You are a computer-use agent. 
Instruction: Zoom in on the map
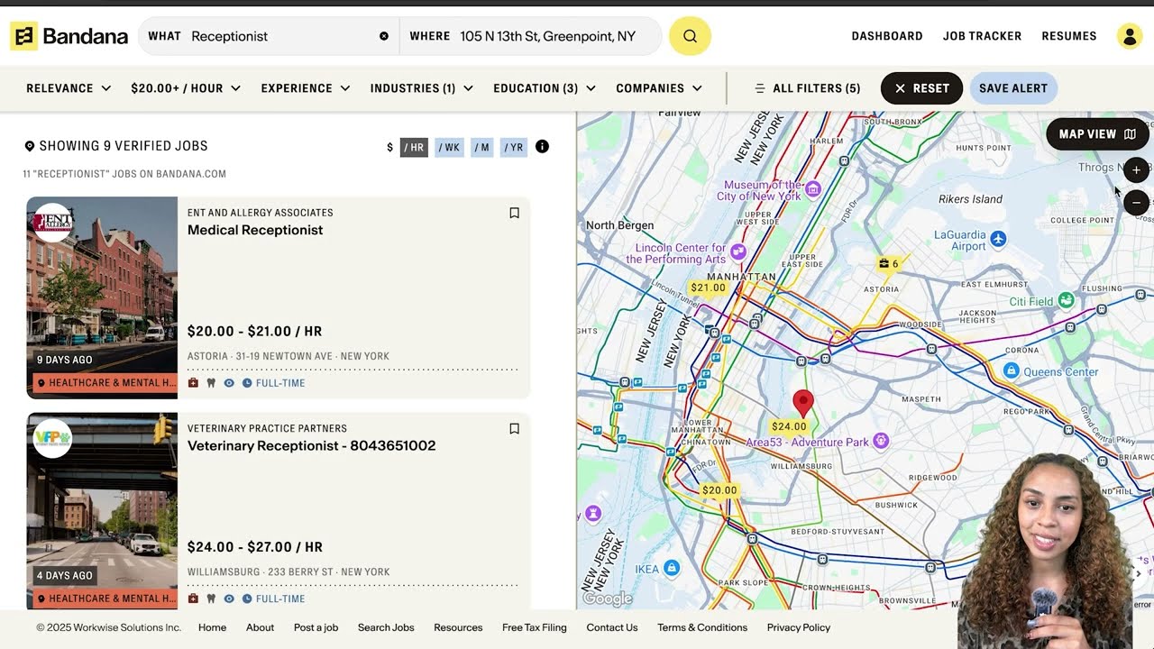(x=1136, y=169)
